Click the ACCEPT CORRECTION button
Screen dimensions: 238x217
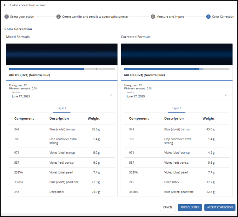(x=220, y=207)
